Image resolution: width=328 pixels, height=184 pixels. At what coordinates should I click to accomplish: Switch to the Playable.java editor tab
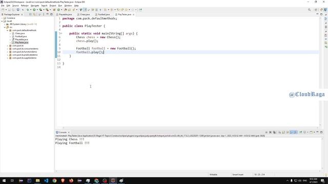64,14
